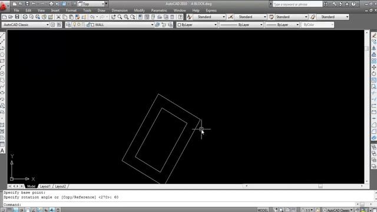377x212 pixels.
Task: Click the Favorites star icon in title bar
Action: coord(347,4)
